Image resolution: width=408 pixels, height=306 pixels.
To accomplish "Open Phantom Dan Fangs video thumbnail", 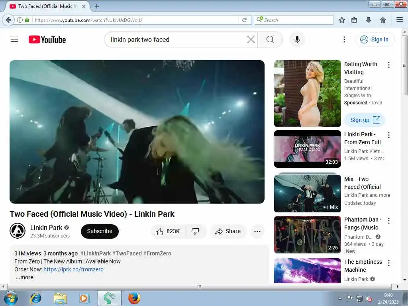I will [307, 235].
